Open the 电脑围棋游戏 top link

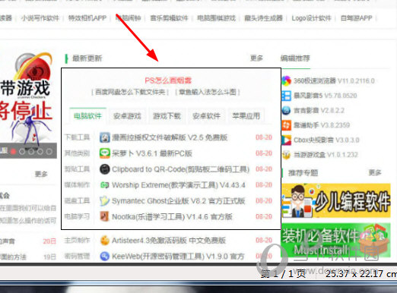pyautogui.click(x=217, y=18)
